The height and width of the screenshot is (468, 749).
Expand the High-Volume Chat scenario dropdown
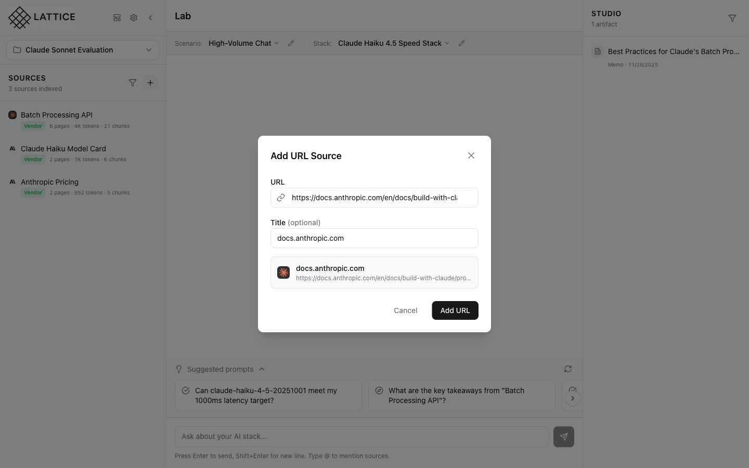coord(243,43)
